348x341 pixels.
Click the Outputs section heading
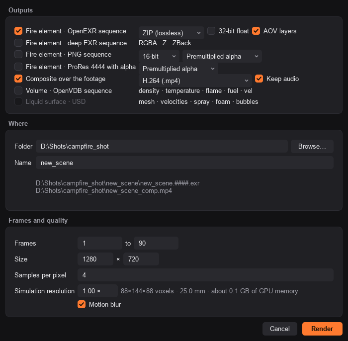pyautogui.click(x=21, y=10)
